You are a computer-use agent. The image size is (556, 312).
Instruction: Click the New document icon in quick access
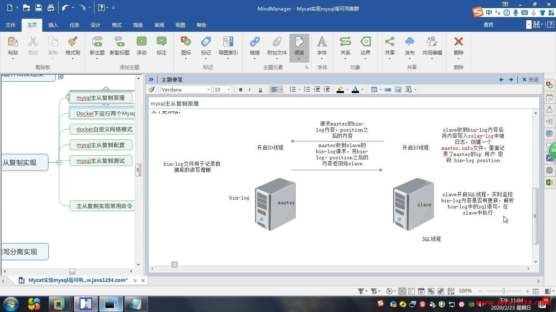pyautogui.click(x=10, y=8)
